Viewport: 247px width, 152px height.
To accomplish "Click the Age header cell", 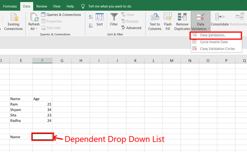I will [42, 99].
